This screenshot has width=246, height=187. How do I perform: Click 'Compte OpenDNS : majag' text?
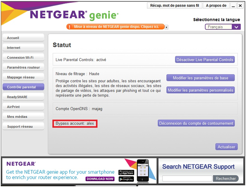79,109
